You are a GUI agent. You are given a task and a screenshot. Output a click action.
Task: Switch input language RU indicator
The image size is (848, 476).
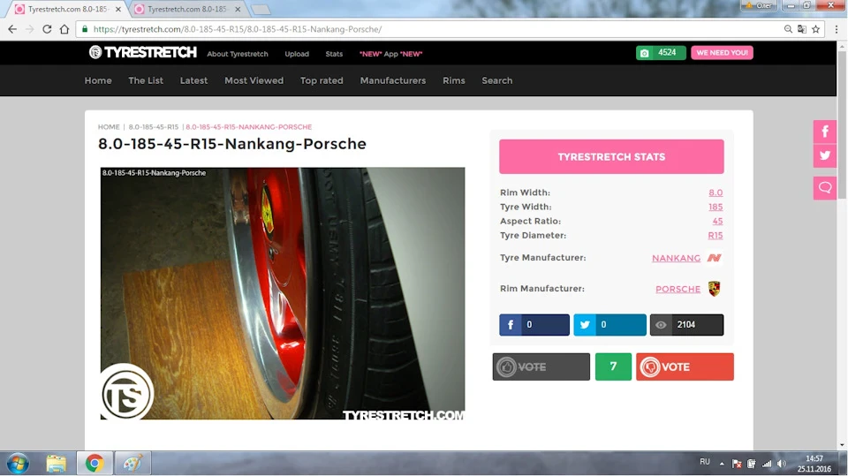pyautogui.click(x=705, y=462)
